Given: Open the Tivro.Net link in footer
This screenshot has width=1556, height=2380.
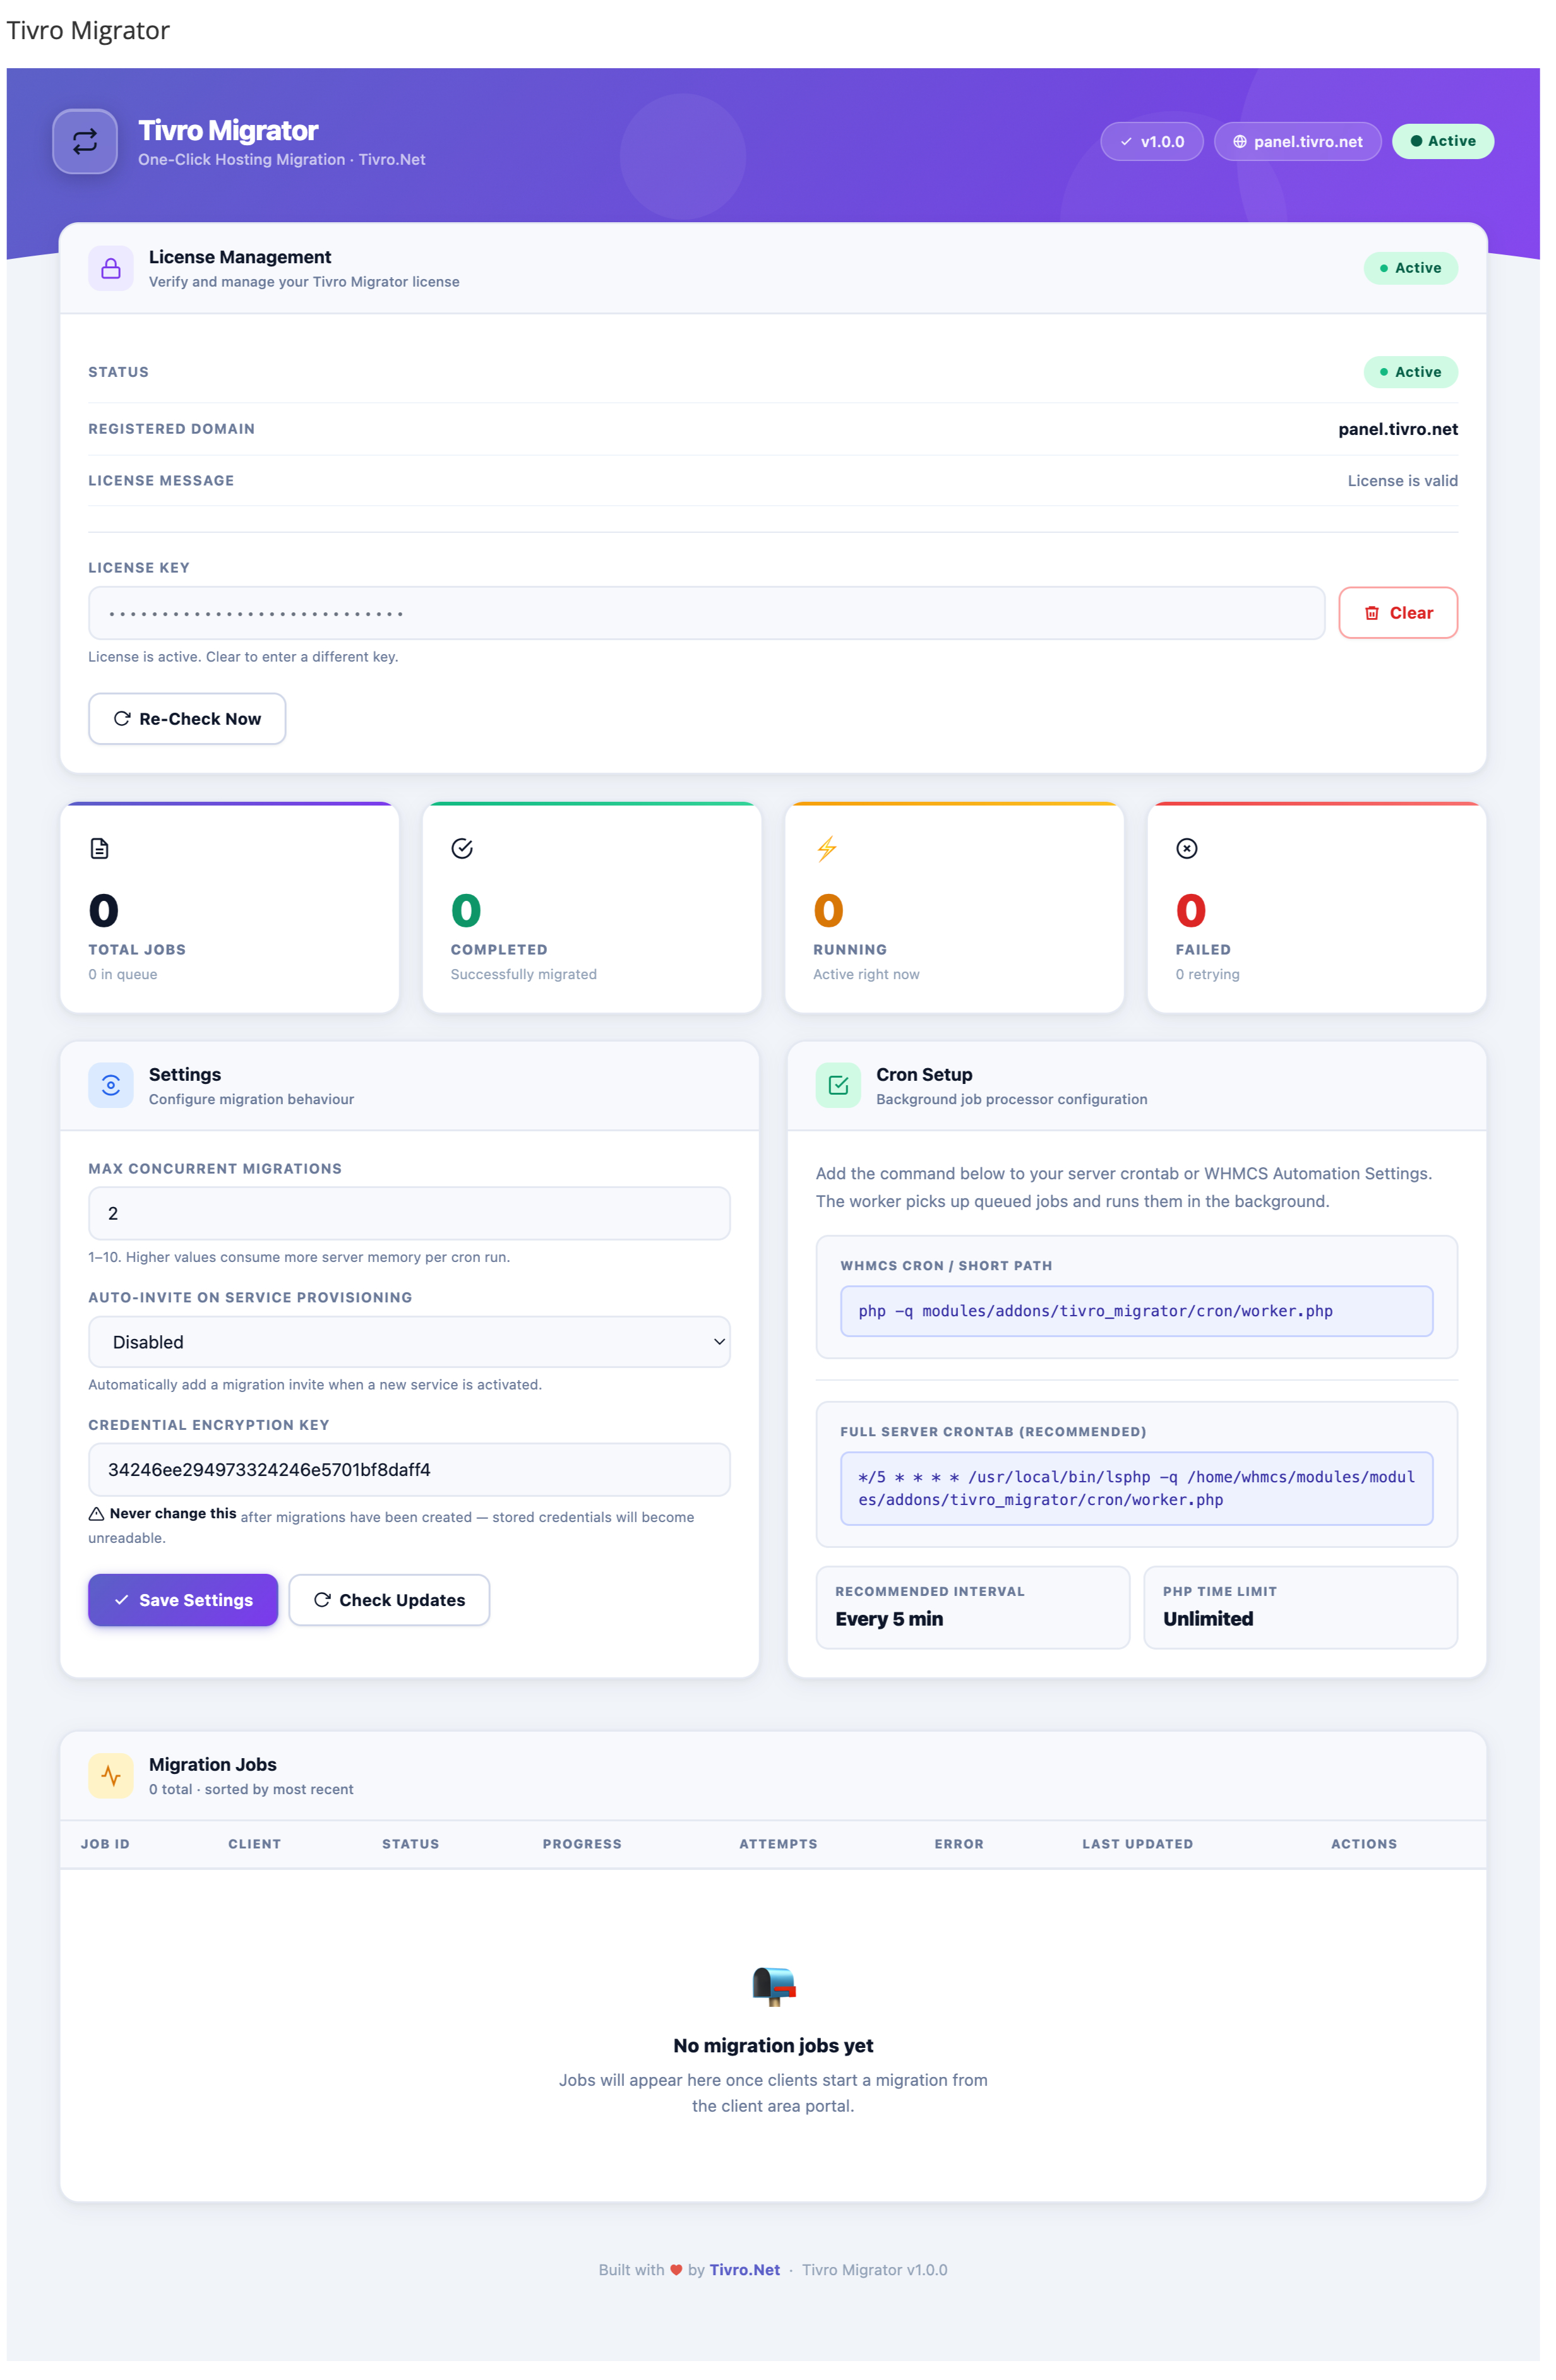Looking at the screenshot, I should (744, 2269).
